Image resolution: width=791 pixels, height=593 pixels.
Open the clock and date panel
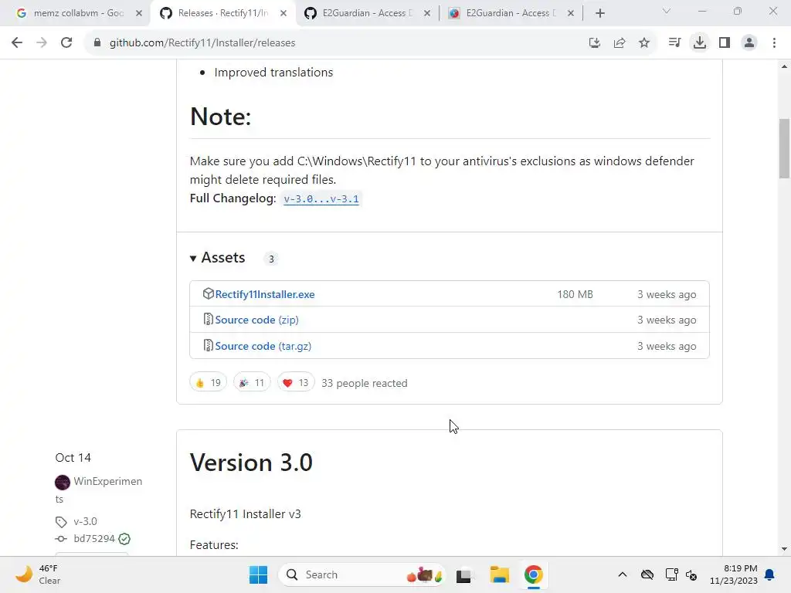pyautogui.click(x=734, y=574)
